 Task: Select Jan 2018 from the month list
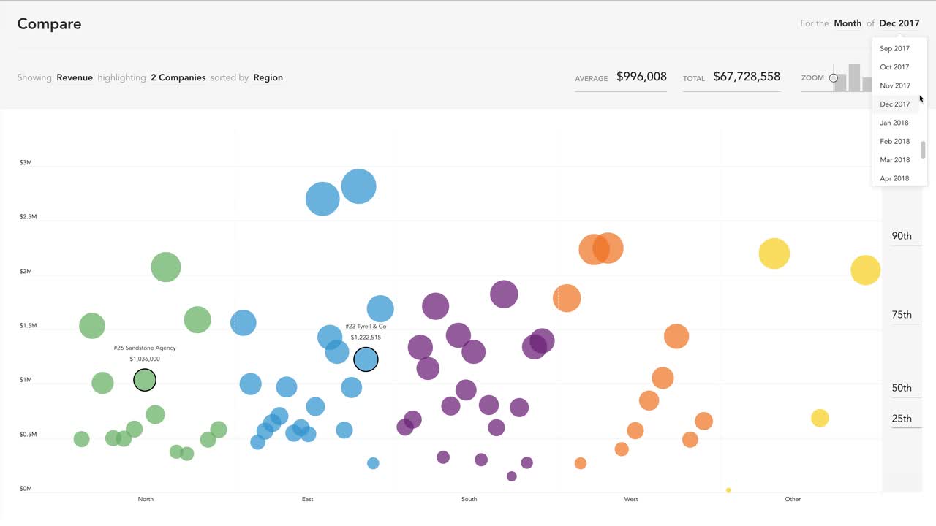[894, 122]
